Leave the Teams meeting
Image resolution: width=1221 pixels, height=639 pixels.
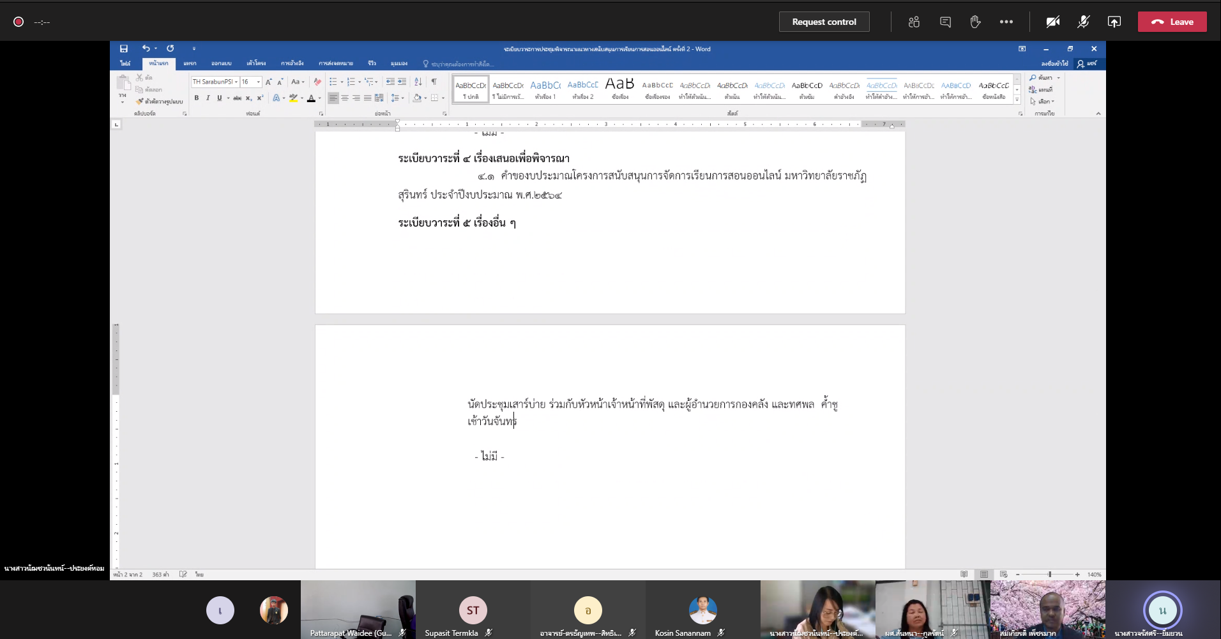tap(1172, 22)
